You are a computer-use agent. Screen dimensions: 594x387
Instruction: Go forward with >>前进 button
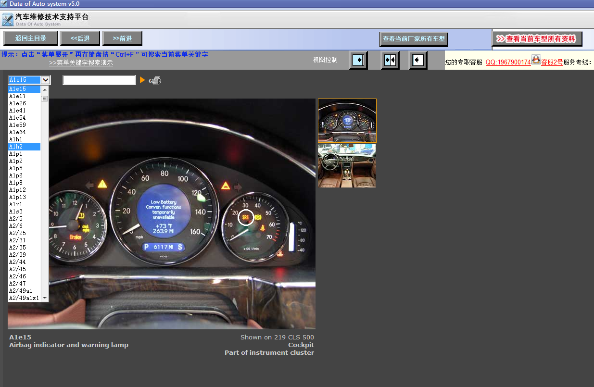122,38
